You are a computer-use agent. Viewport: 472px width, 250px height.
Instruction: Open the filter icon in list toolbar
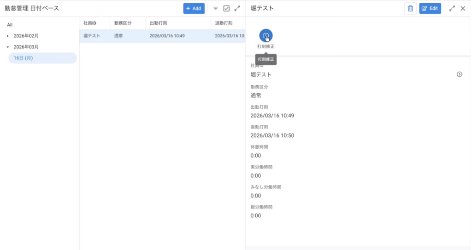pos(215,8)
